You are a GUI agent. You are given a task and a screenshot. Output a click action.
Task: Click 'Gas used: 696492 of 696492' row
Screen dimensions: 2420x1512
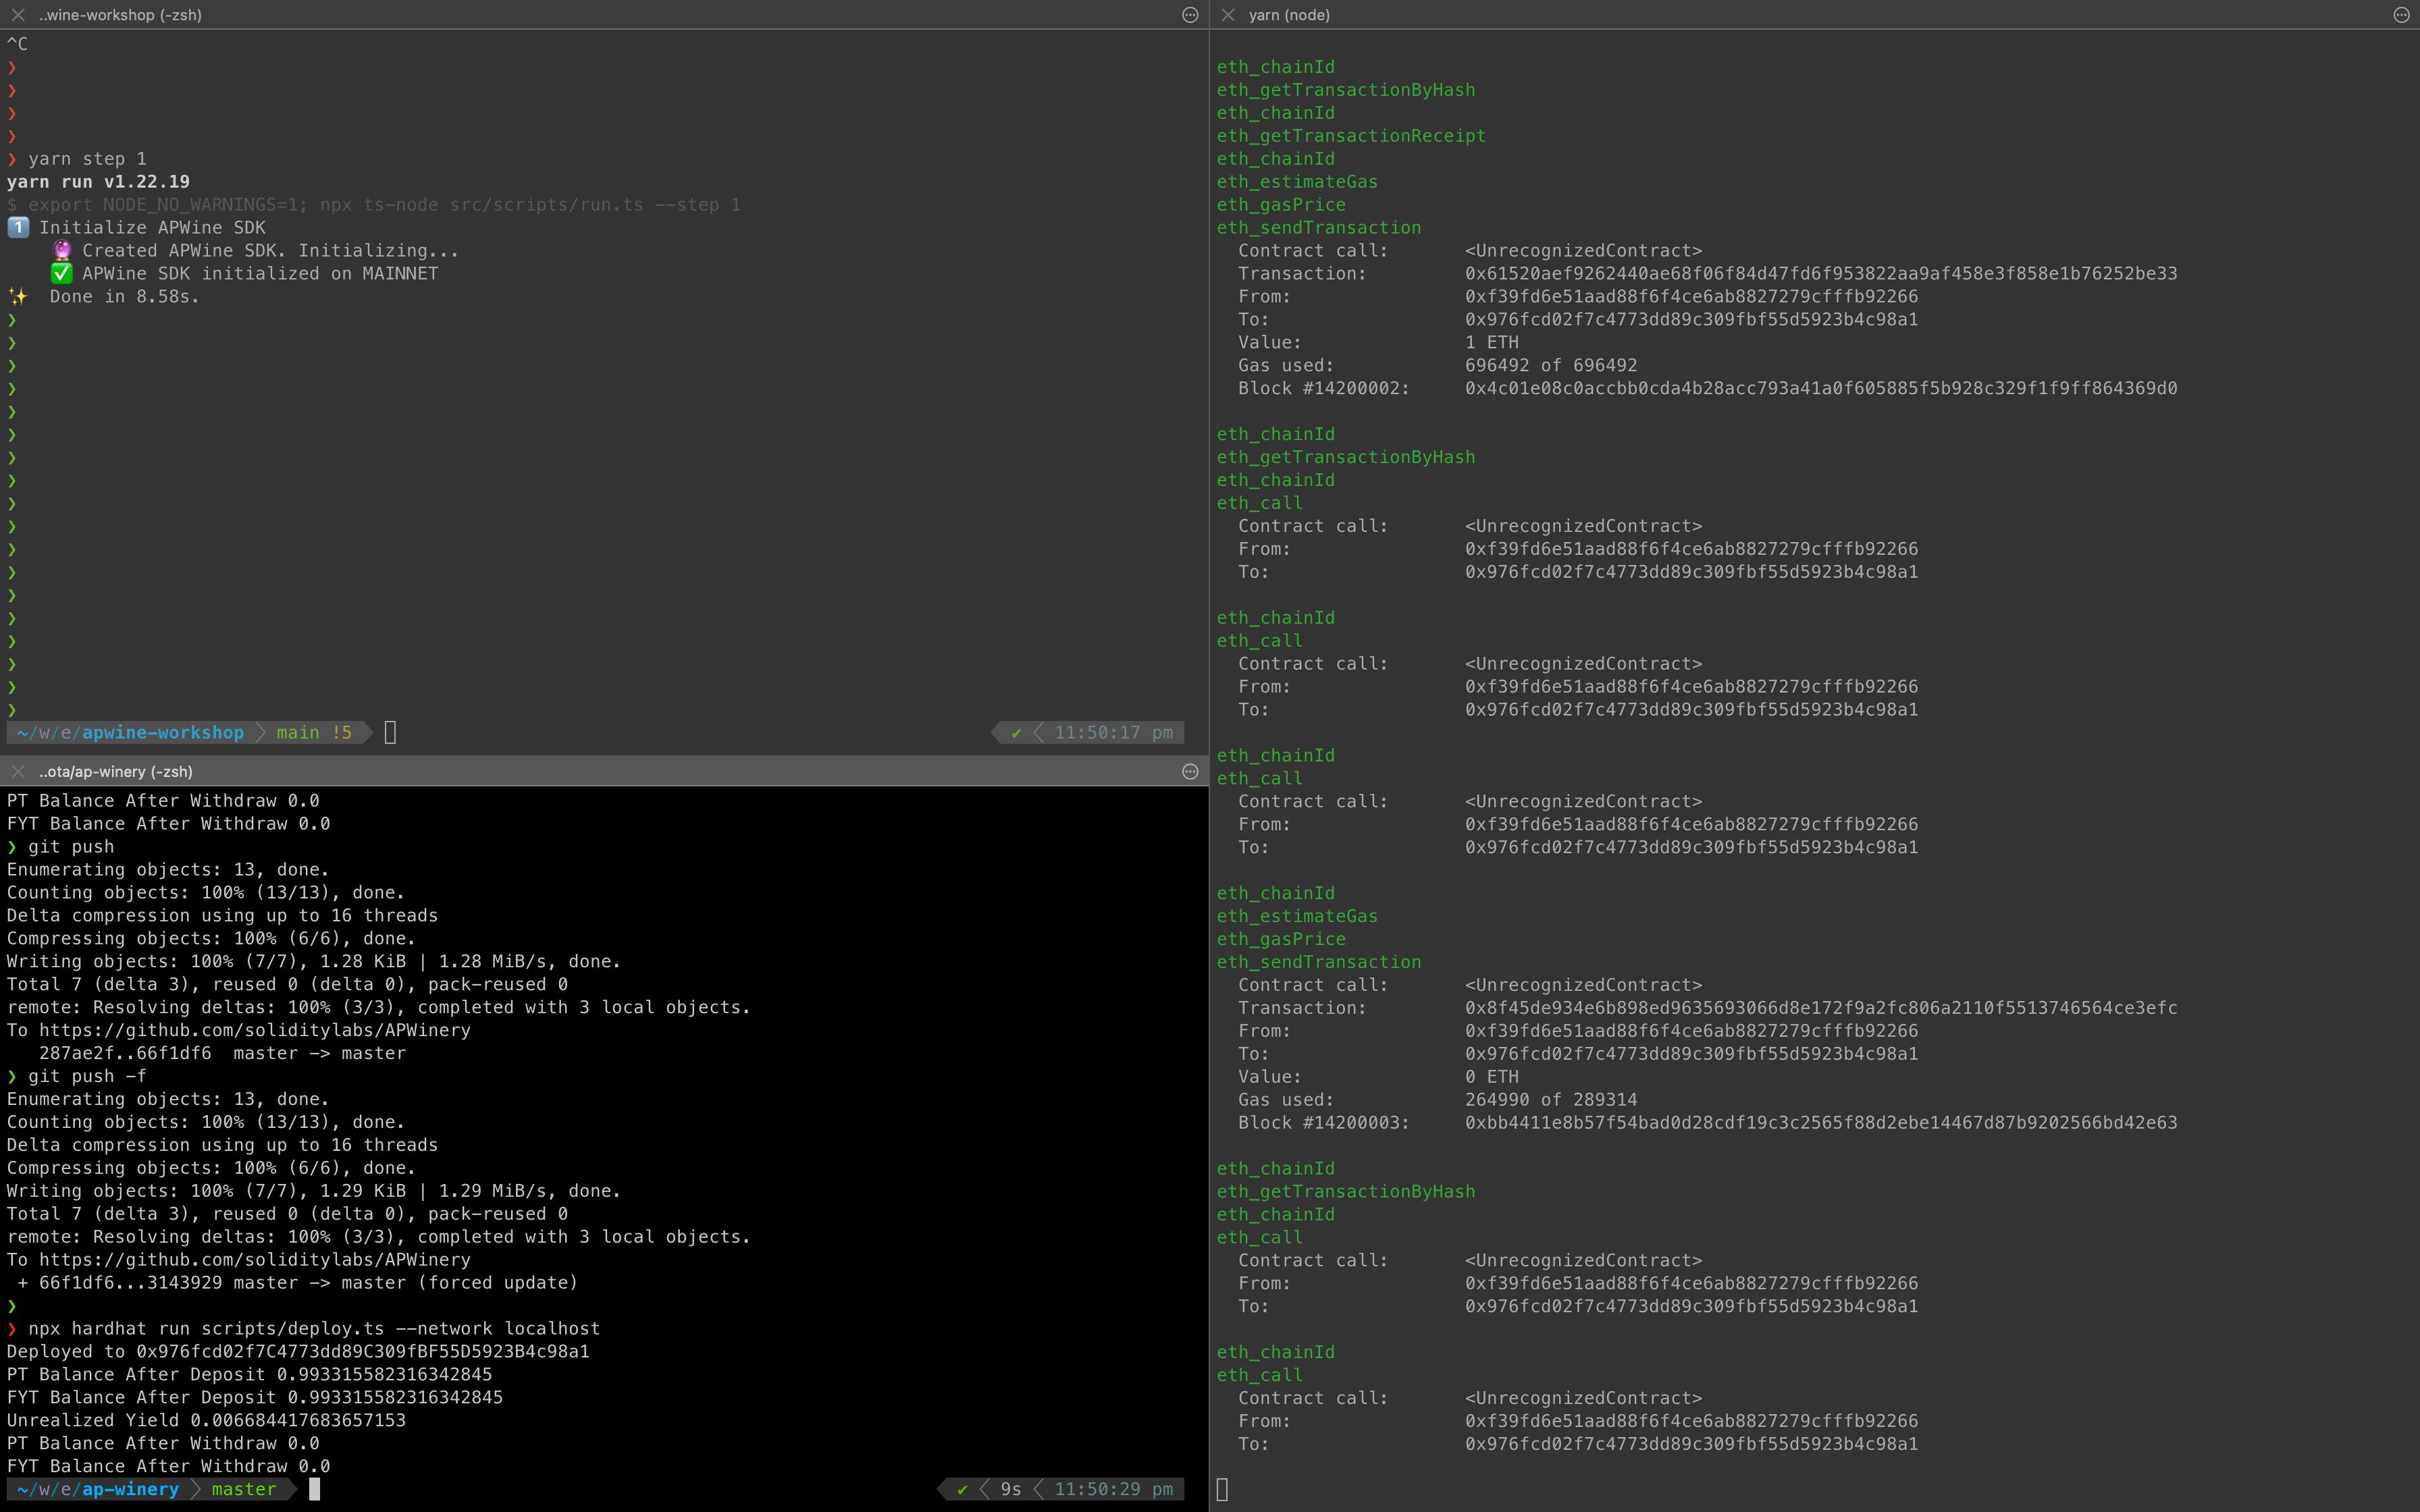[x=1438, y=365]
